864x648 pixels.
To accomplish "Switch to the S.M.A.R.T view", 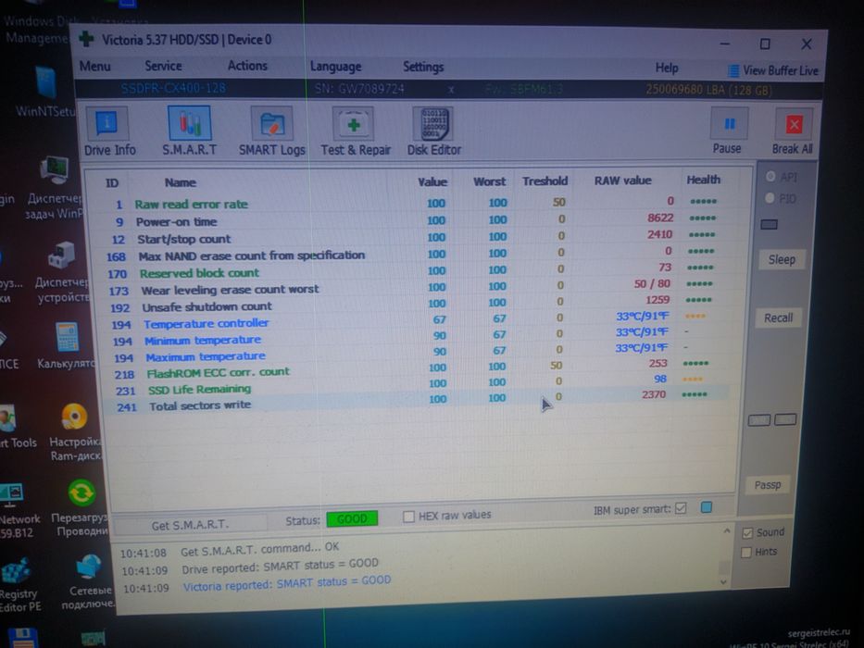I will click(x=189, y=131).
